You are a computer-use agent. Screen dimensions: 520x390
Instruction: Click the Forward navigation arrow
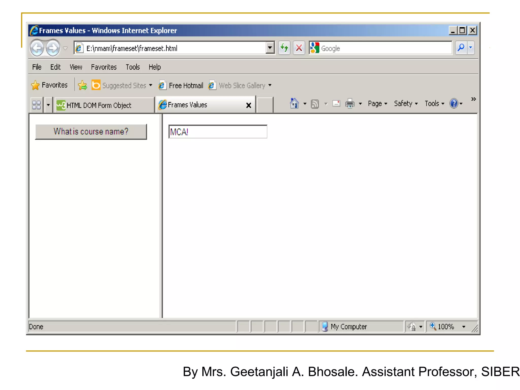point(53,48)
